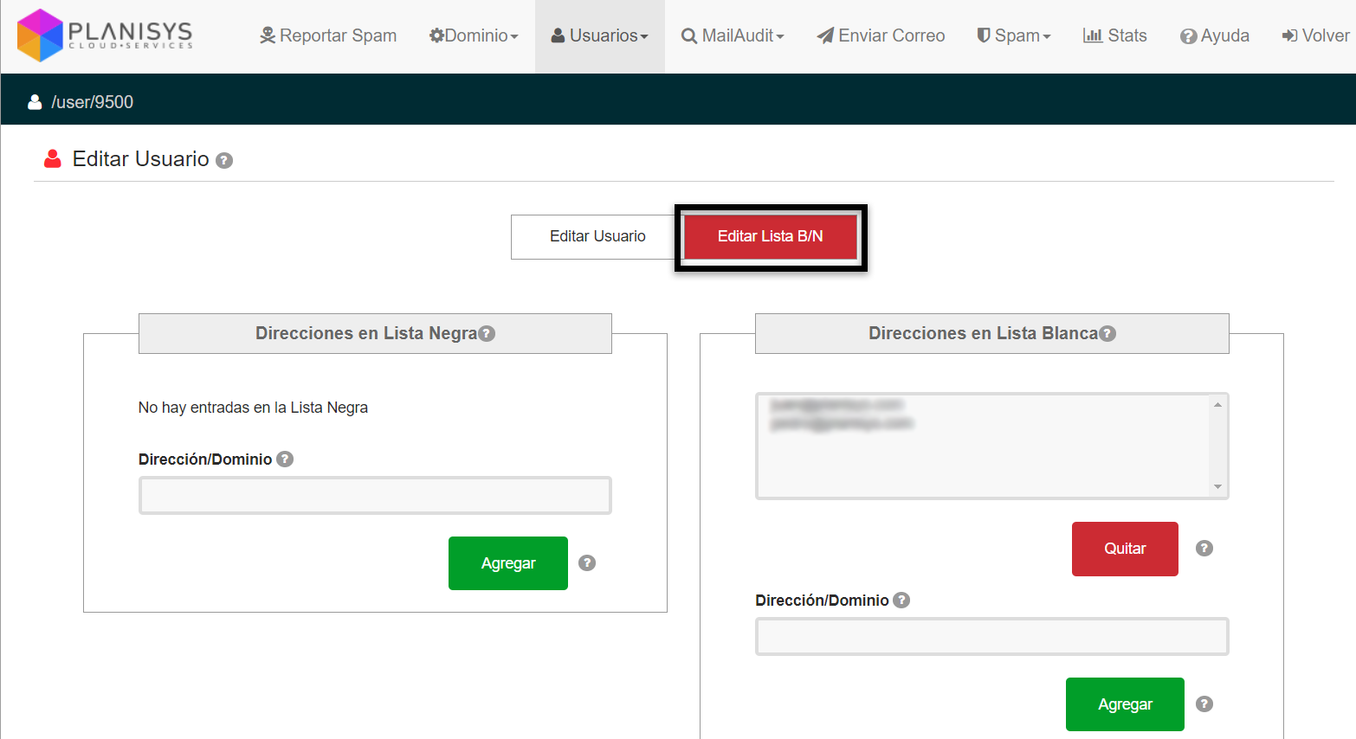Click the Dirección/Dominio field under Lista Negra
This screenshot has height=739, width=1356.
click(374, 495)
